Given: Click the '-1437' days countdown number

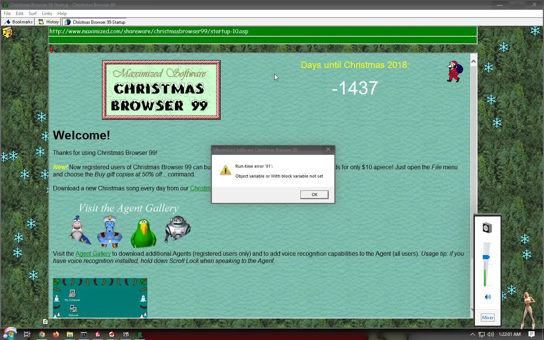Looking at the screenshot, I should pyautogui.click(x=354, y=88).
